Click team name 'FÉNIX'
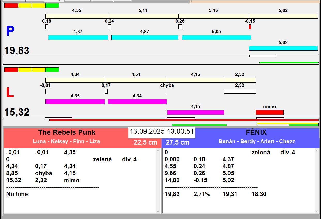The width and height of the screenshot is (321, 219). tap(256, 132)
